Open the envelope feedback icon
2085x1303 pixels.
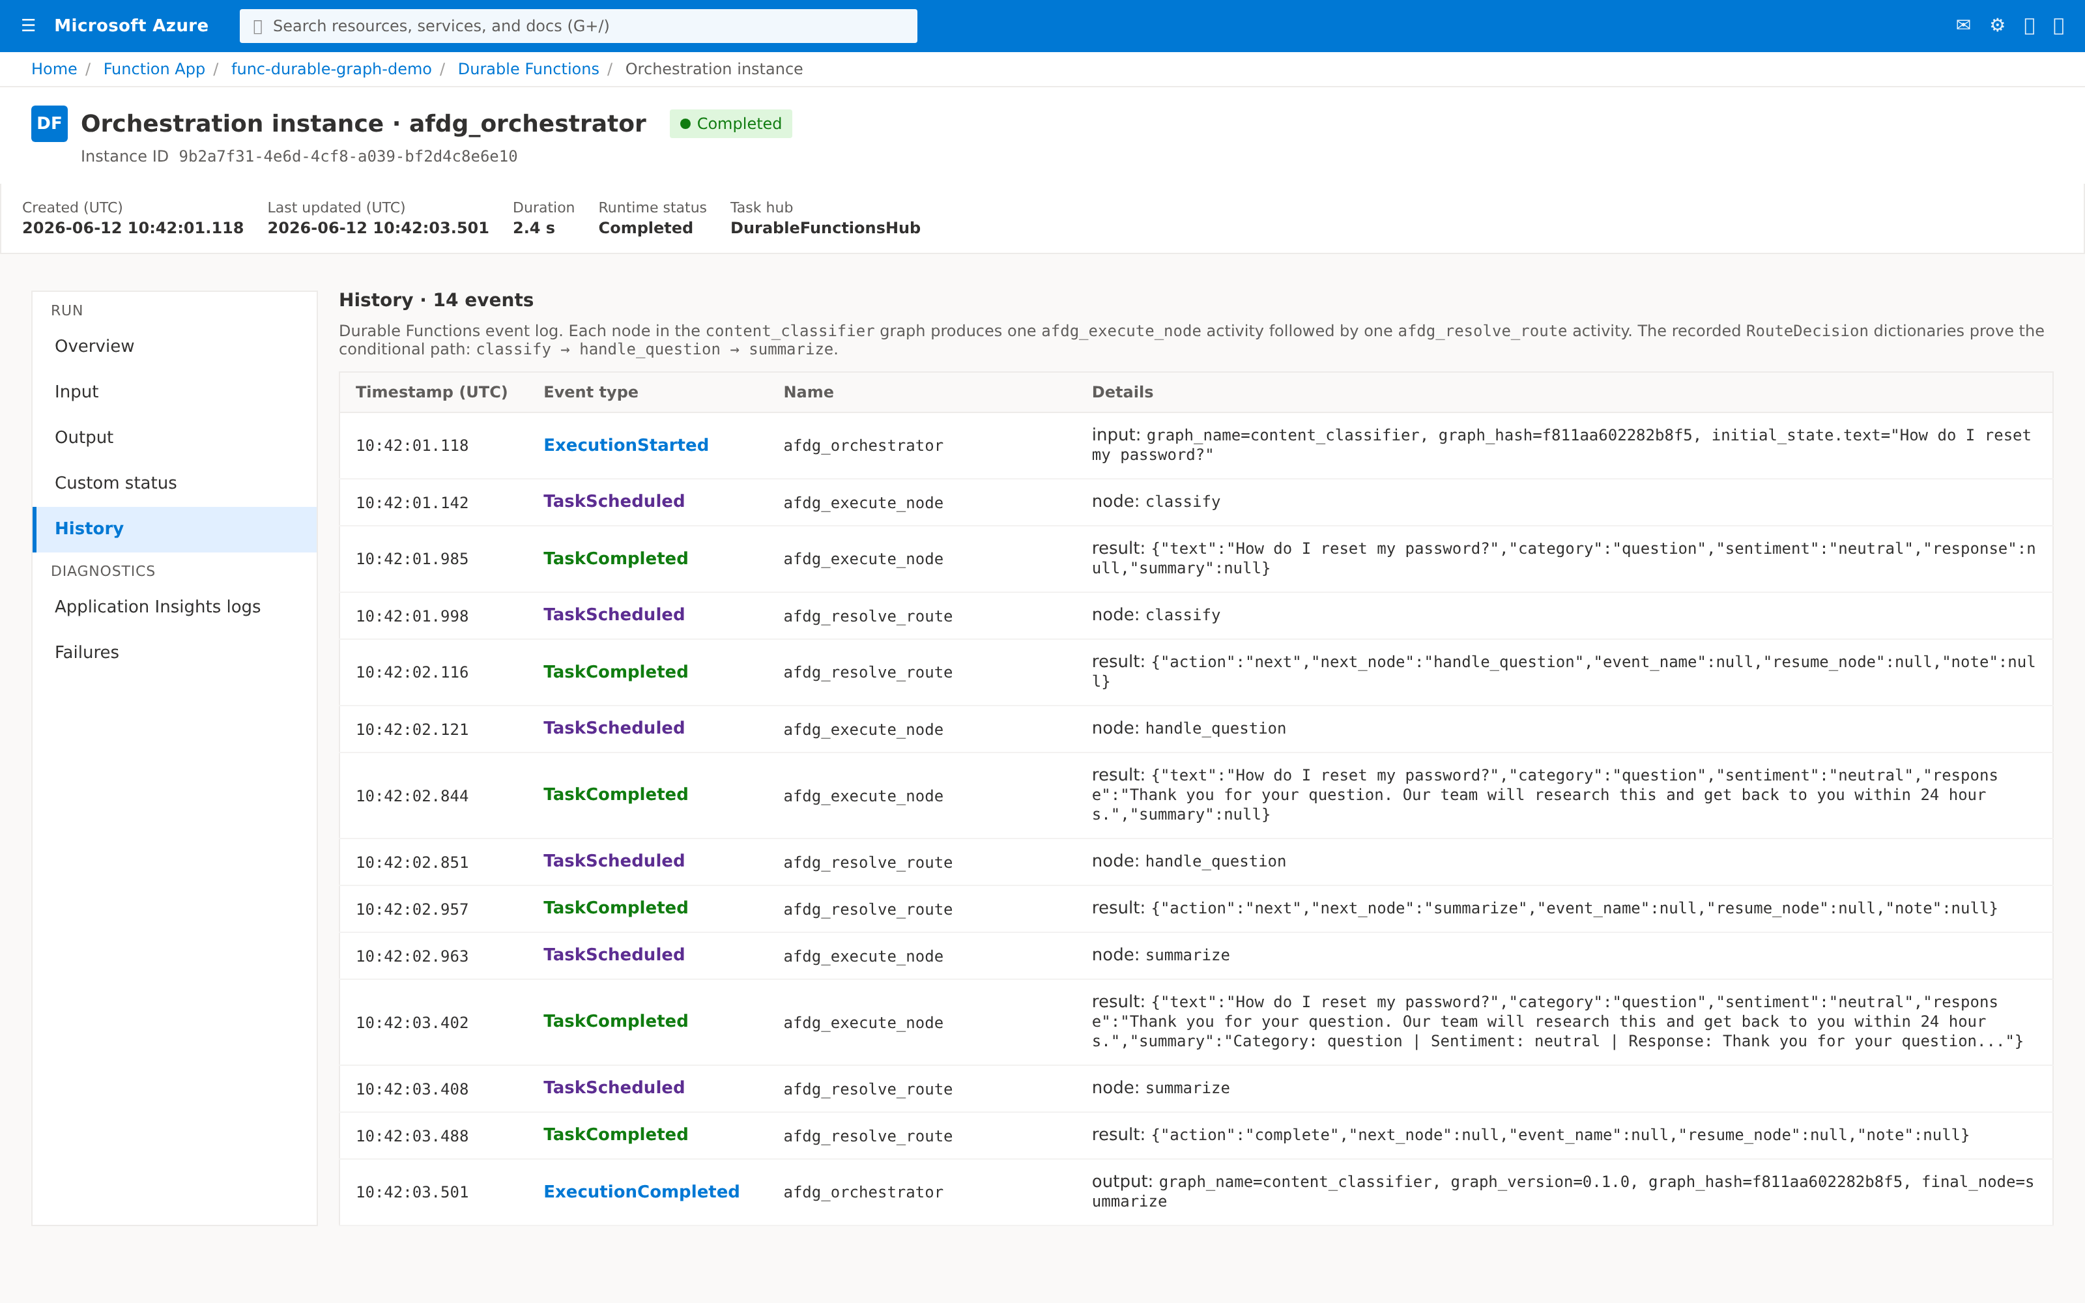click(1964, 26)
